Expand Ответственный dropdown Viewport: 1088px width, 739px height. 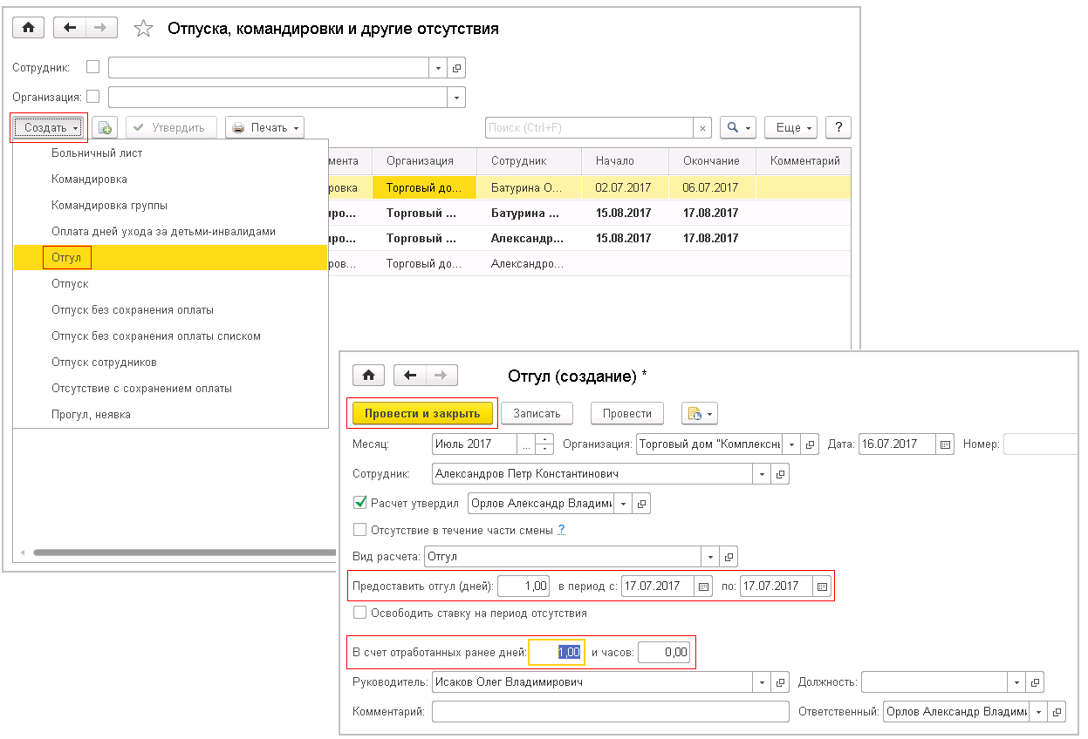[x=1039, y=712]
